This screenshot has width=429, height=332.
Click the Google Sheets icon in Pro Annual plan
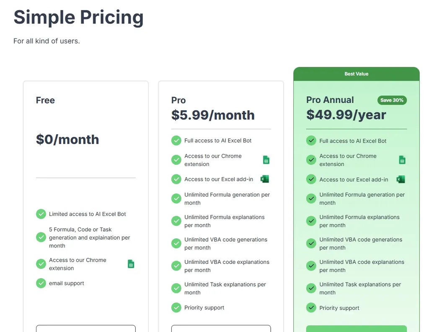pyautogui.click(x=402, y=160)
